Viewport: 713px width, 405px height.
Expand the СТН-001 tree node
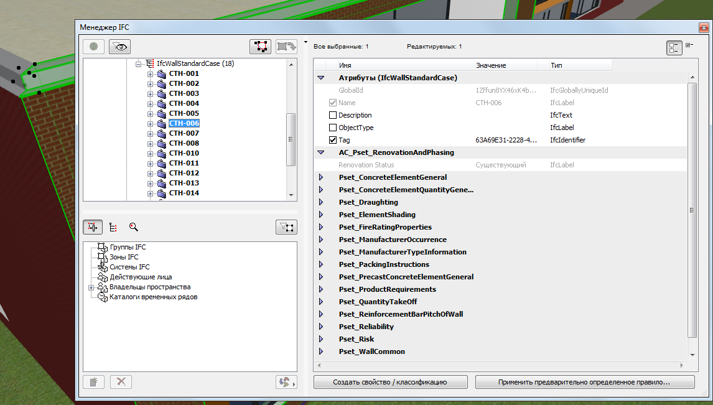point(150,74)
